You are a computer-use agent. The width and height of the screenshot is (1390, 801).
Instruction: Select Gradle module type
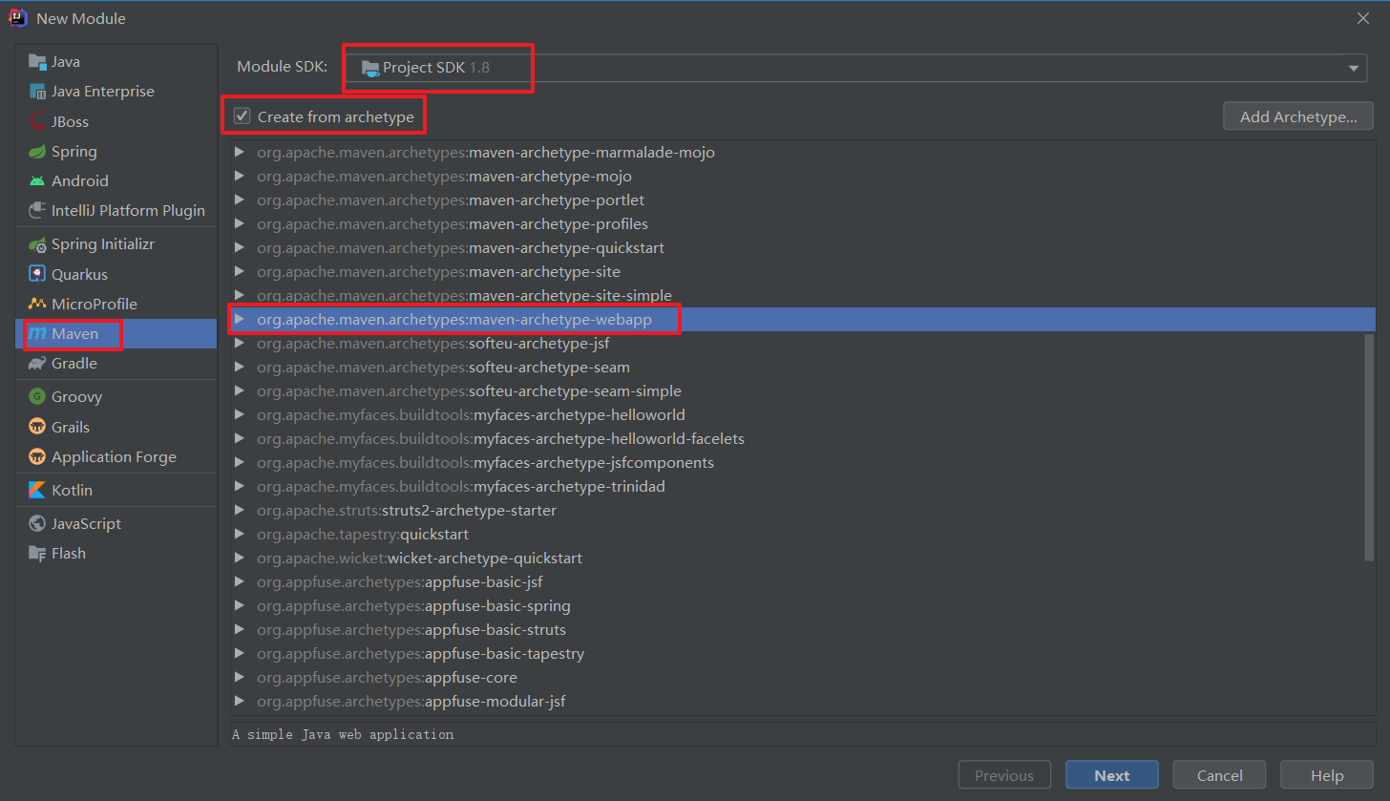[116, 364]
